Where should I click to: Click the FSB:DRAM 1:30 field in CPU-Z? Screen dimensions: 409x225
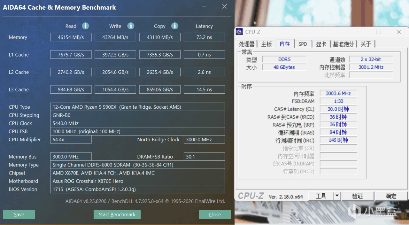338,101
